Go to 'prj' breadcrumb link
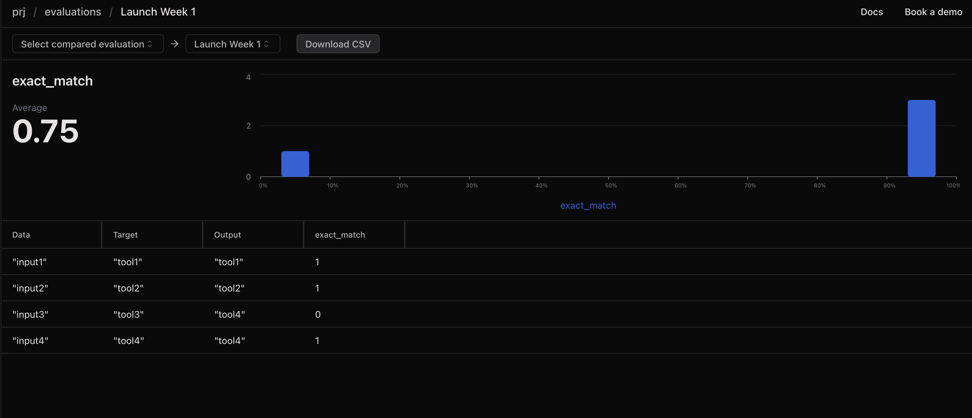972x418 pixels. coord(19,12)
